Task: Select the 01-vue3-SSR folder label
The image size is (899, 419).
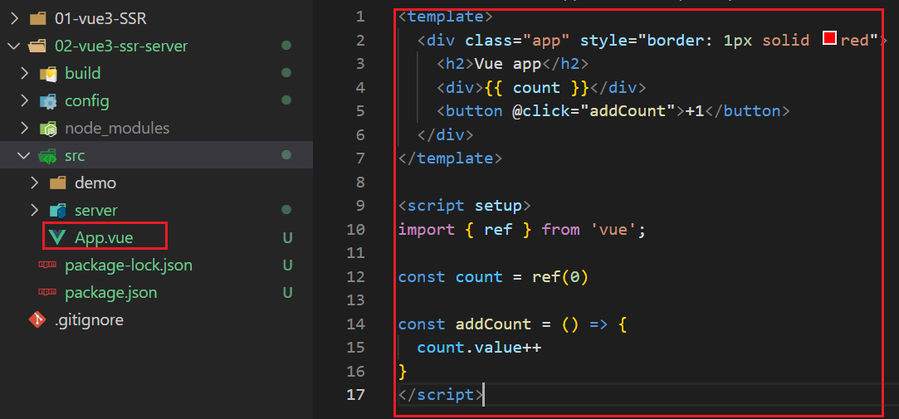Action: pos(100,19)
